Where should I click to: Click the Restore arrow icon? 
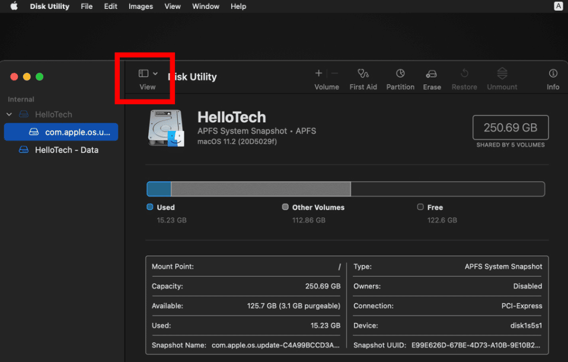[x=464, y=73]
